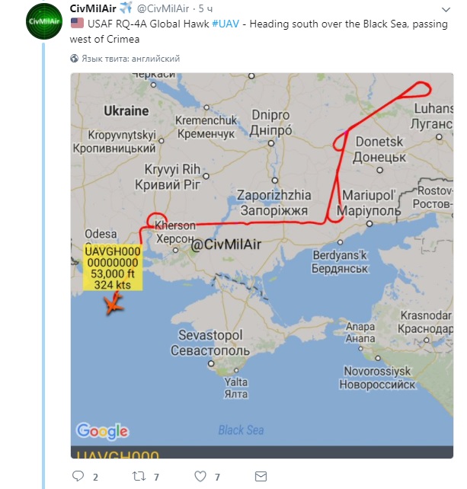This screenshot has width=467, height=489.
Task: Click the globe tweet language icon
Action: pyautogui.click(x=75, y=58)
